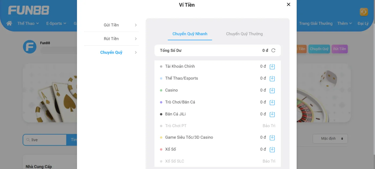
Task: Click the transfer icon next to Bắn Cá JiLi
Action: (272, 114)
